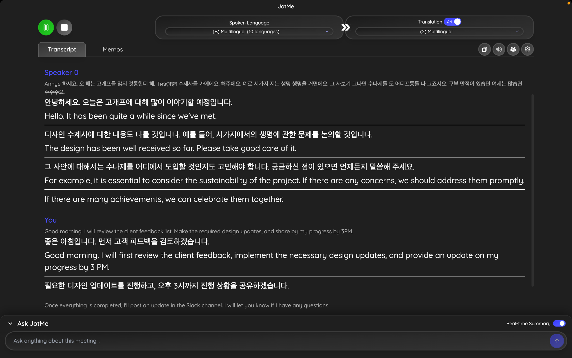Viewport: 572px width, 358px height.
Task: Click the speaker audio icon
Action: pos(499,50)
